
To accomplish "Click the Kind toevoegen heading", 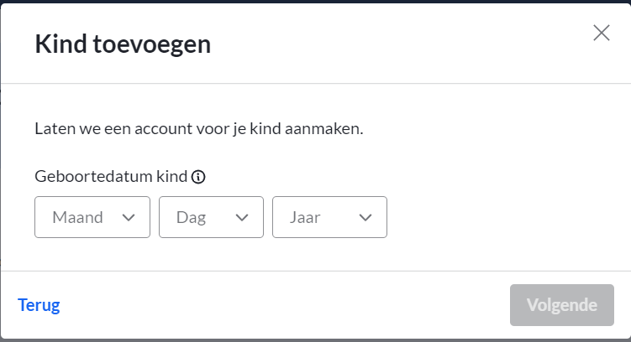I will pos(123,44).
